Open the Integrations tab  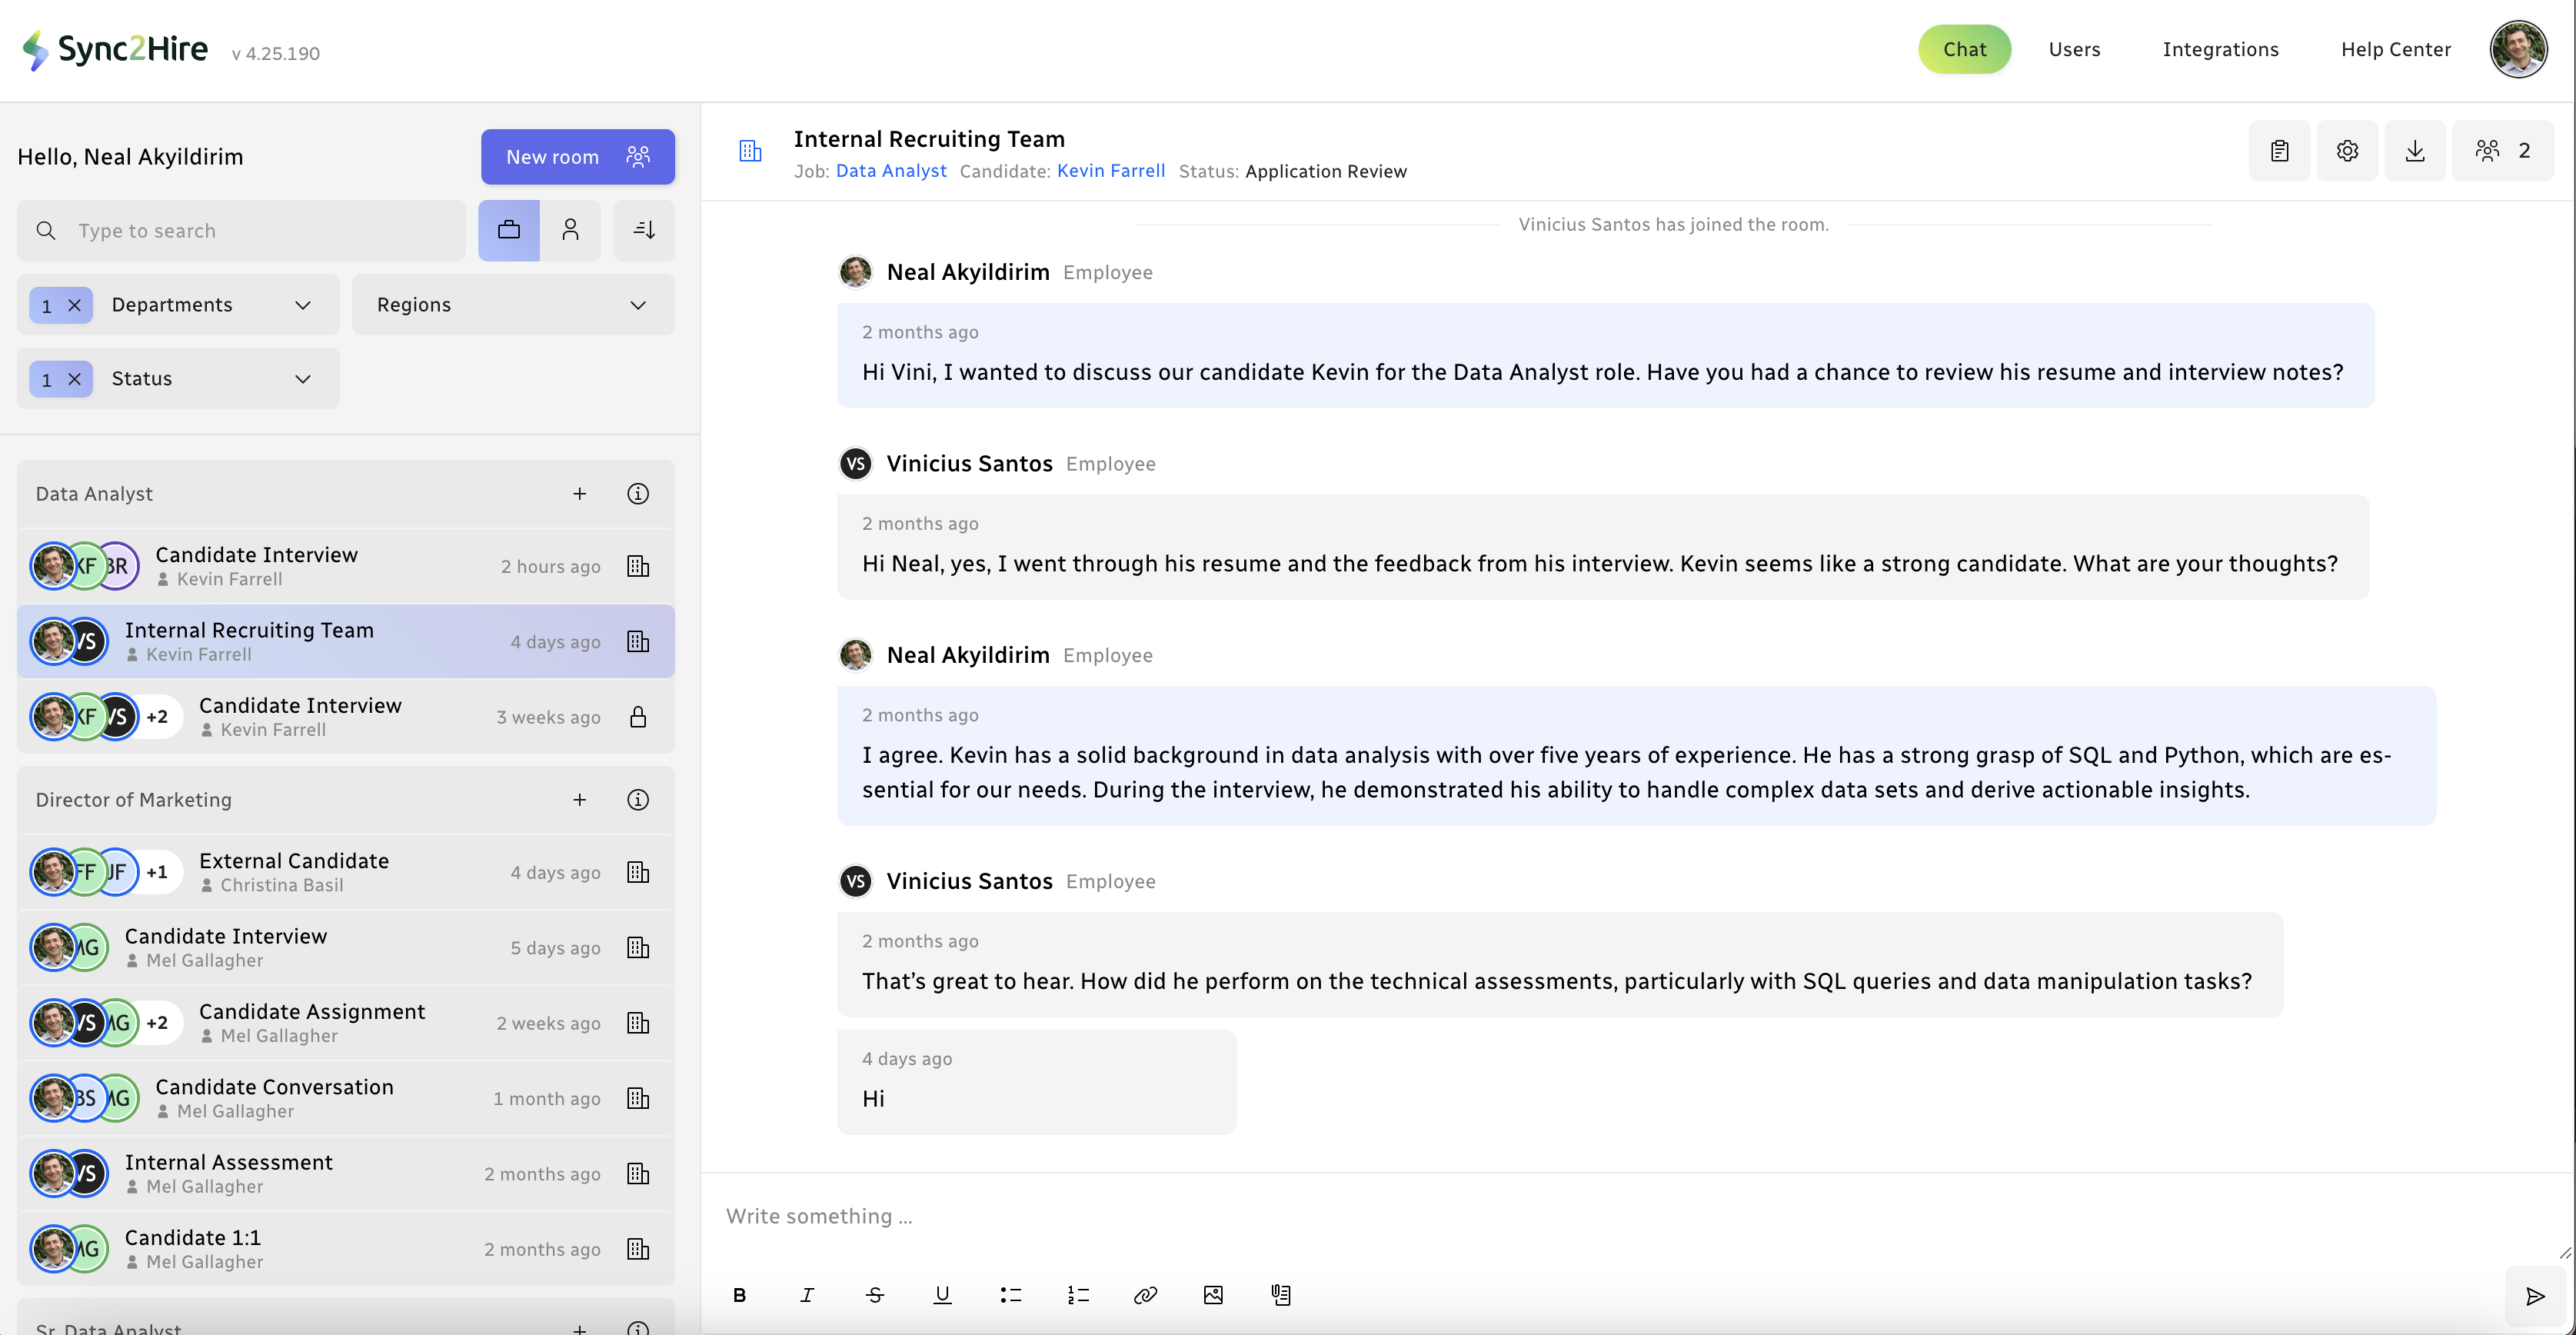tap(2220, 49)
